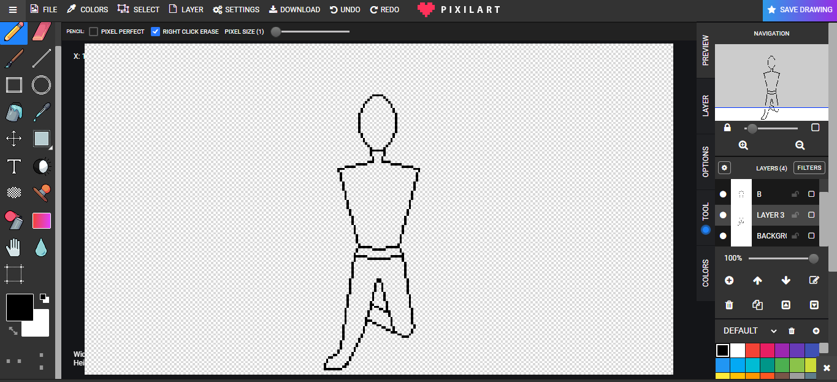The height and width of the screenshot is (382, 837).
Task: Merge layer up
Action: 786,305
